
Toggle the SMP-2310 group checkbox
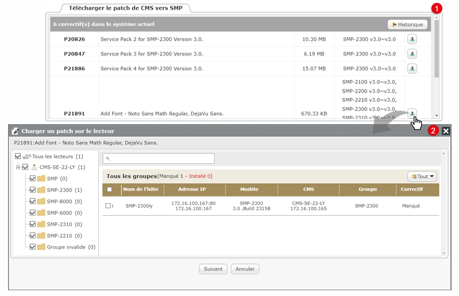33,224
